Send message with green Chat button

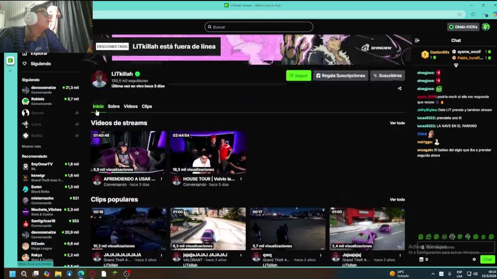(487, 260)
